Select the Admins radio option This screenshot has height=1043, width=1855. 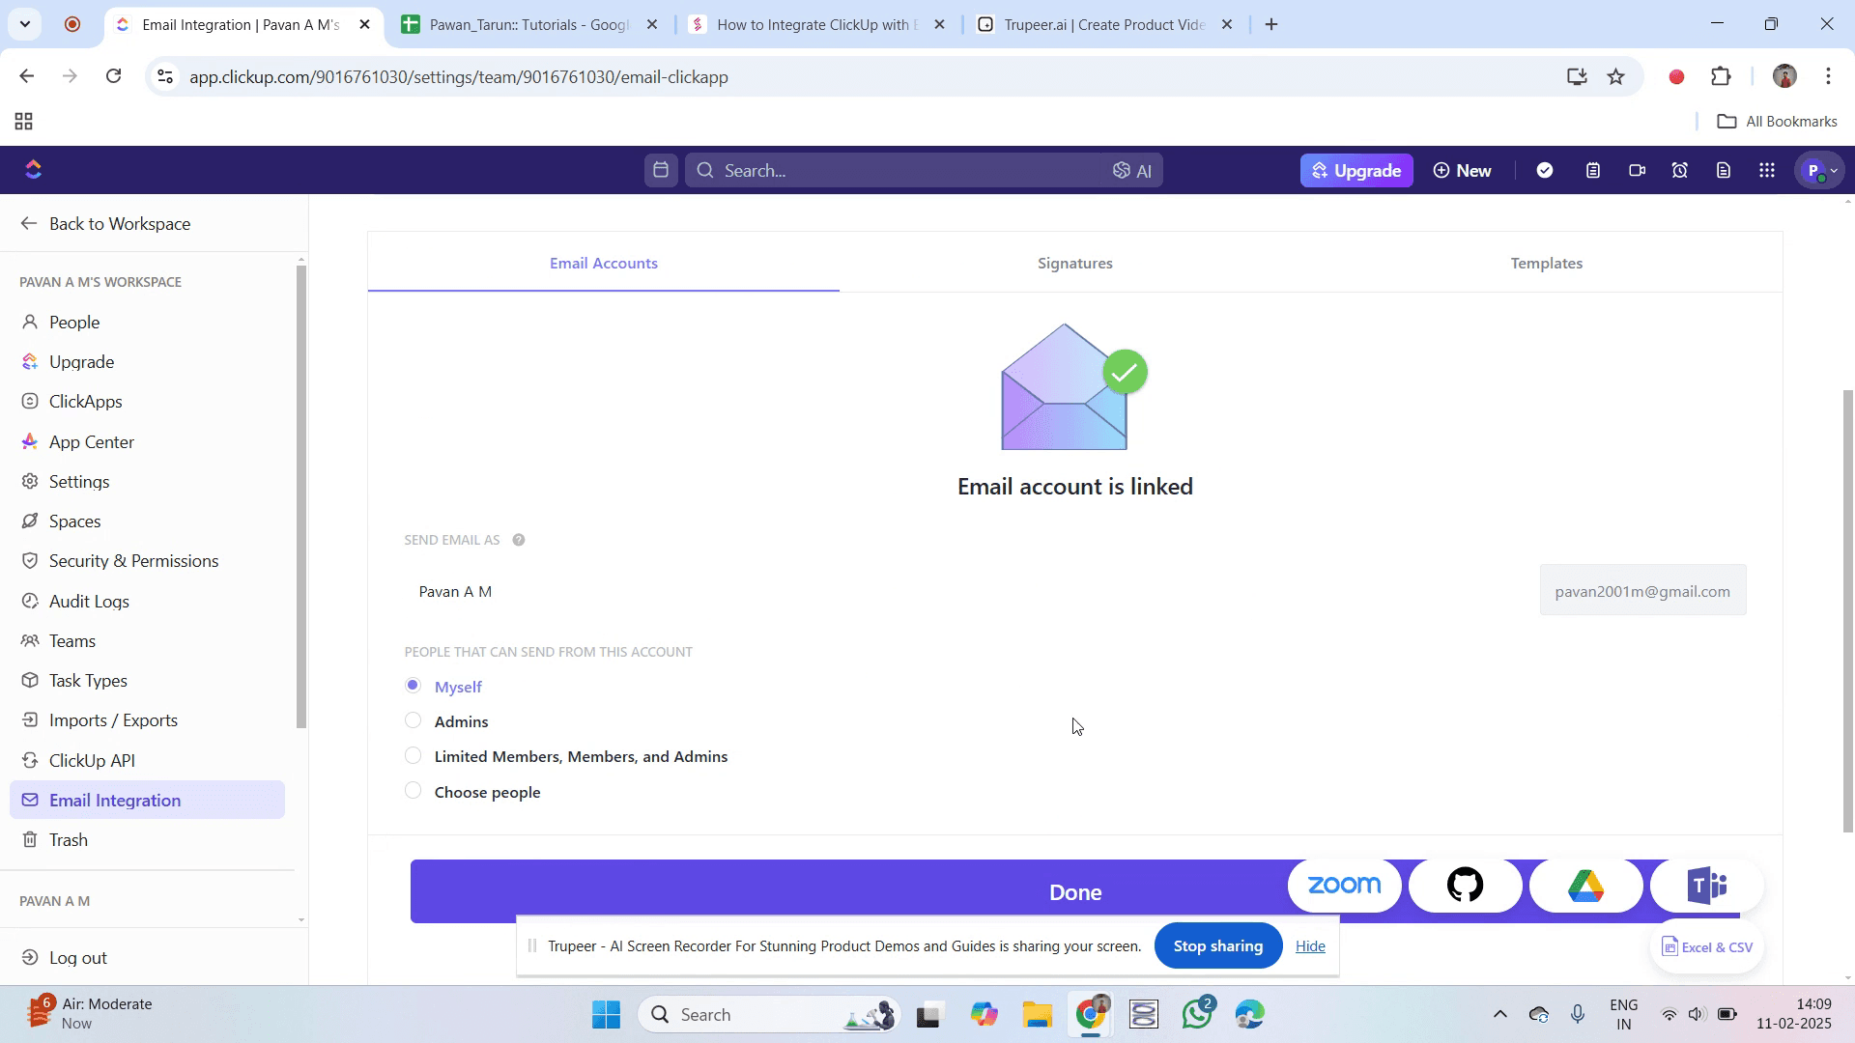[x=414, y=720]
